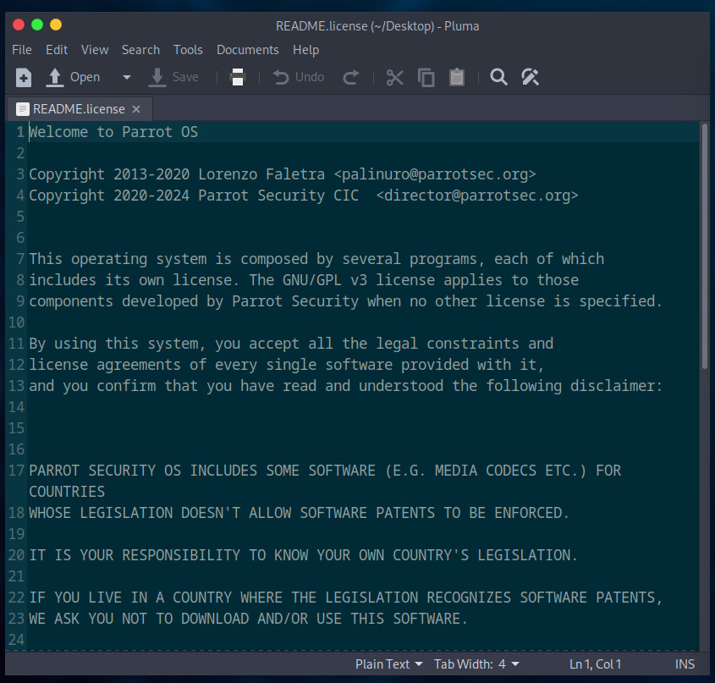Paste using the clipboard icon

coord(456,77)
